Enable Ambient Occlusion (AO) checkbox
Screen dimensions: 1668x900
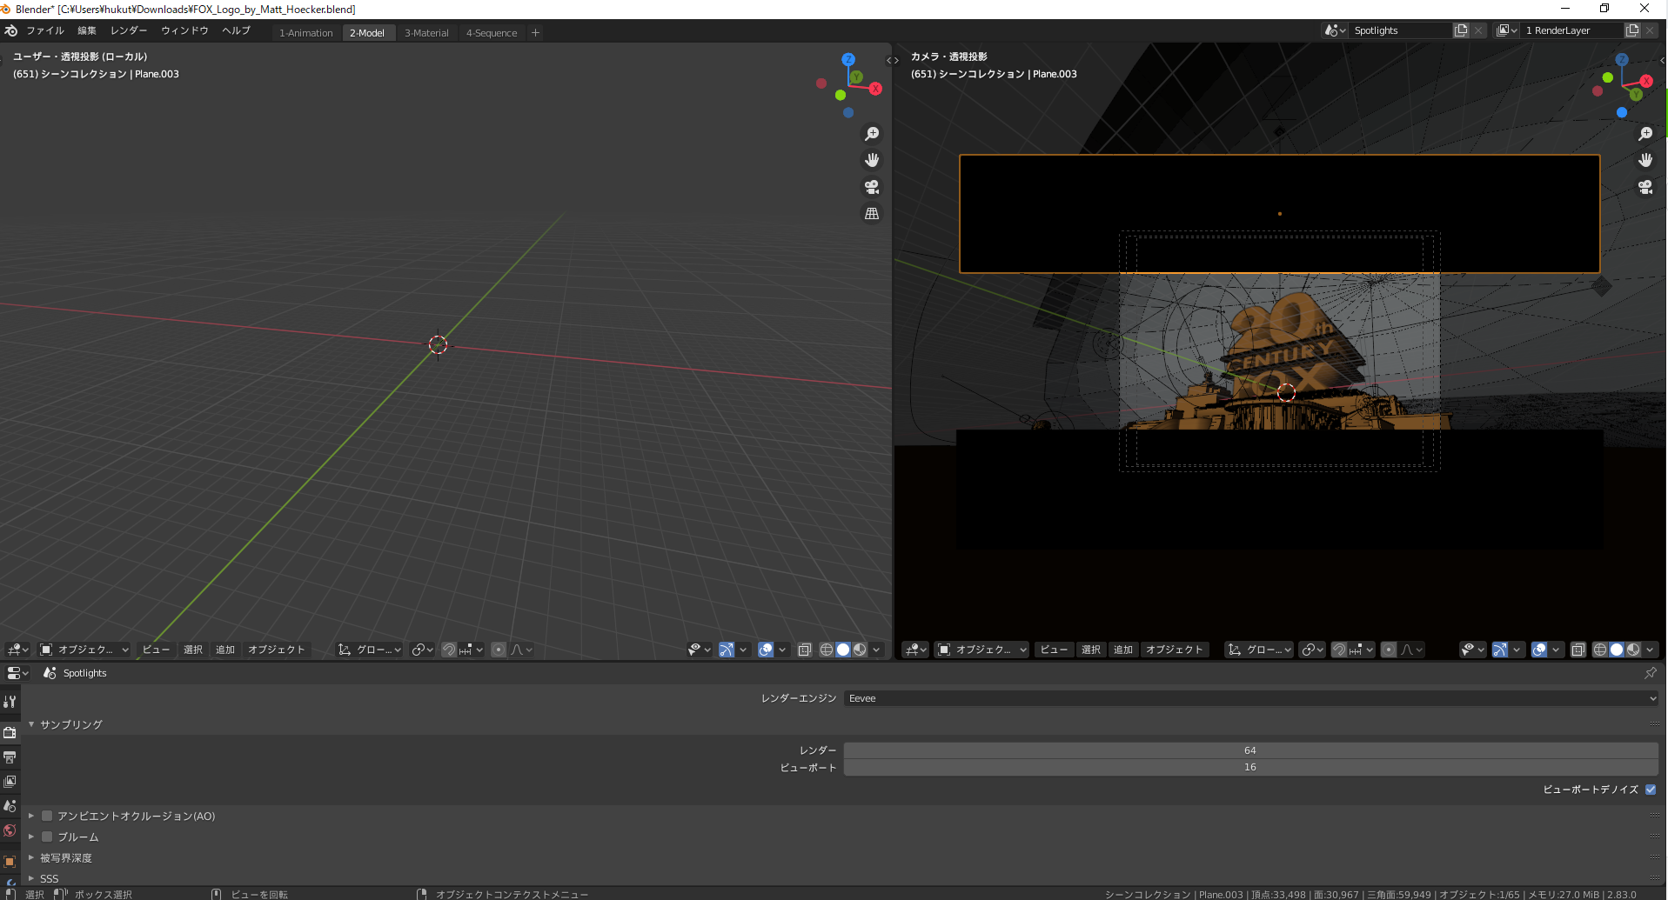tap(47, 816)
